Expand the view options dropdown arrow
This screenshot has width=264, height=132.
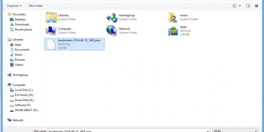point(240,6)
